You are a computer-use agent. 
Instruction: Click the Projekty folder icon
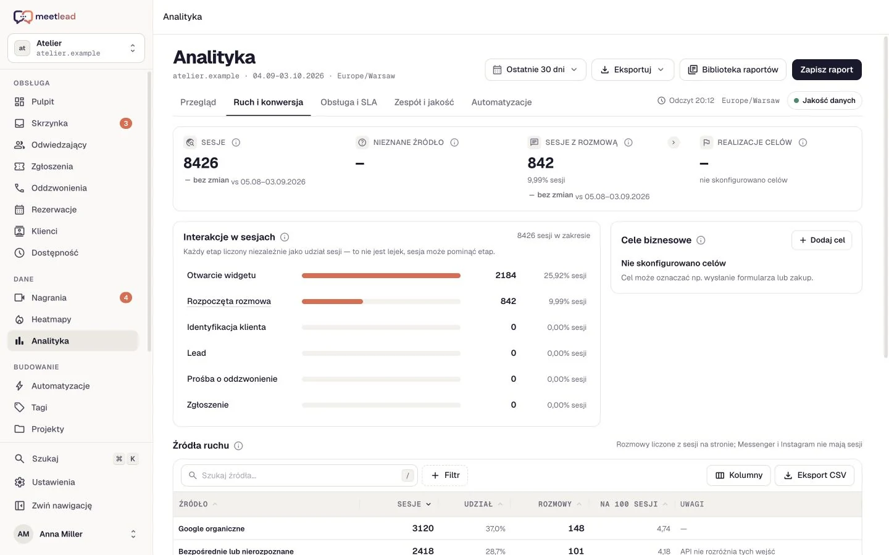(20, 429)
